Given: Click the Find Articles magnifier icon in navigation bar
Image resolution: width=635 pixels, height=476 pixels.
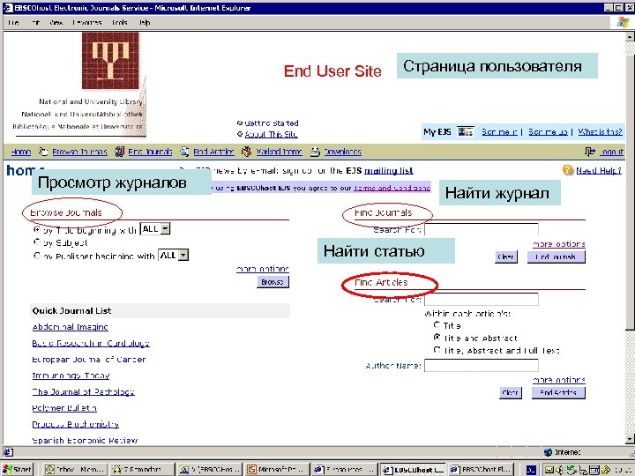Looking at the screenshot, I should pos(184,152).
